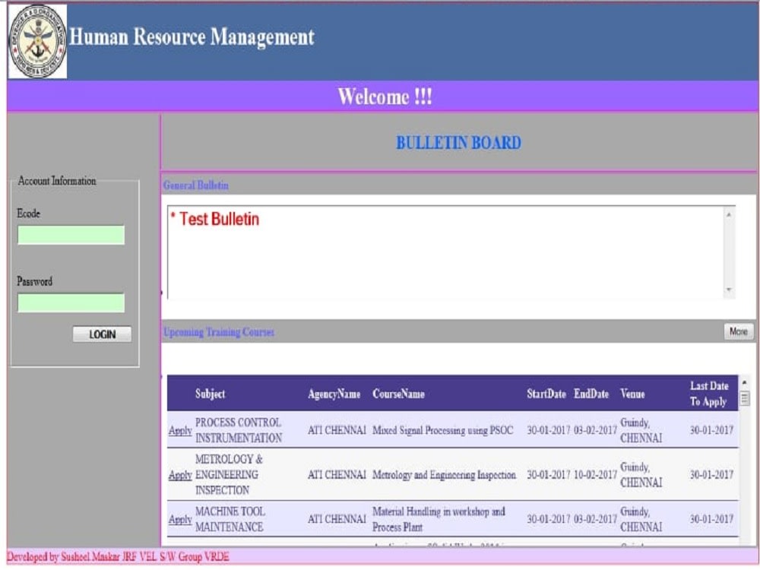Focus the Password input field
This screenshot has height=570, width=760.
coord(71,303)
